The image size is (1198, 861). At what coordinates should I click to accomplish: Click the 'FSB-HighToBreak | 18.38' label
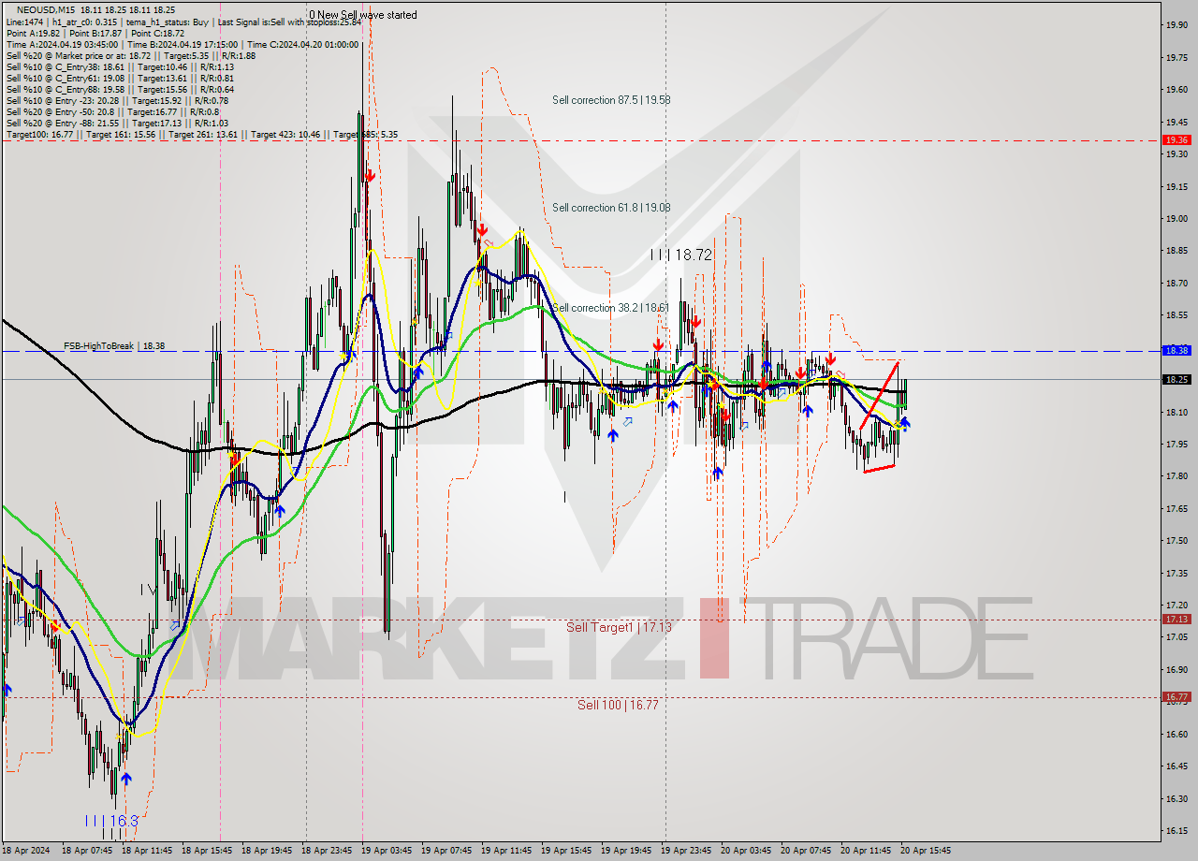tap(114, 345)
